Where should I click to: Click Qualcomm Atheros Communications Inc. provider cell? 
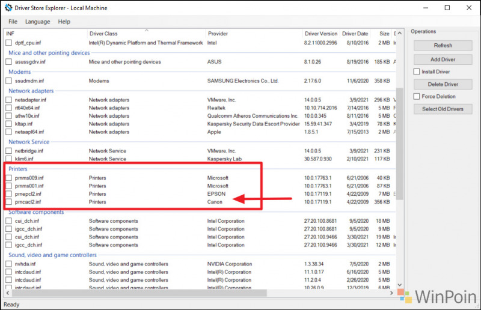(253, 116)
